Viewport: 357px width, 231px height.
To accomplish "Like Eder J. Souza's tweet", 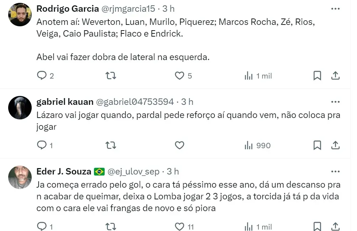I will pos(180,226).
